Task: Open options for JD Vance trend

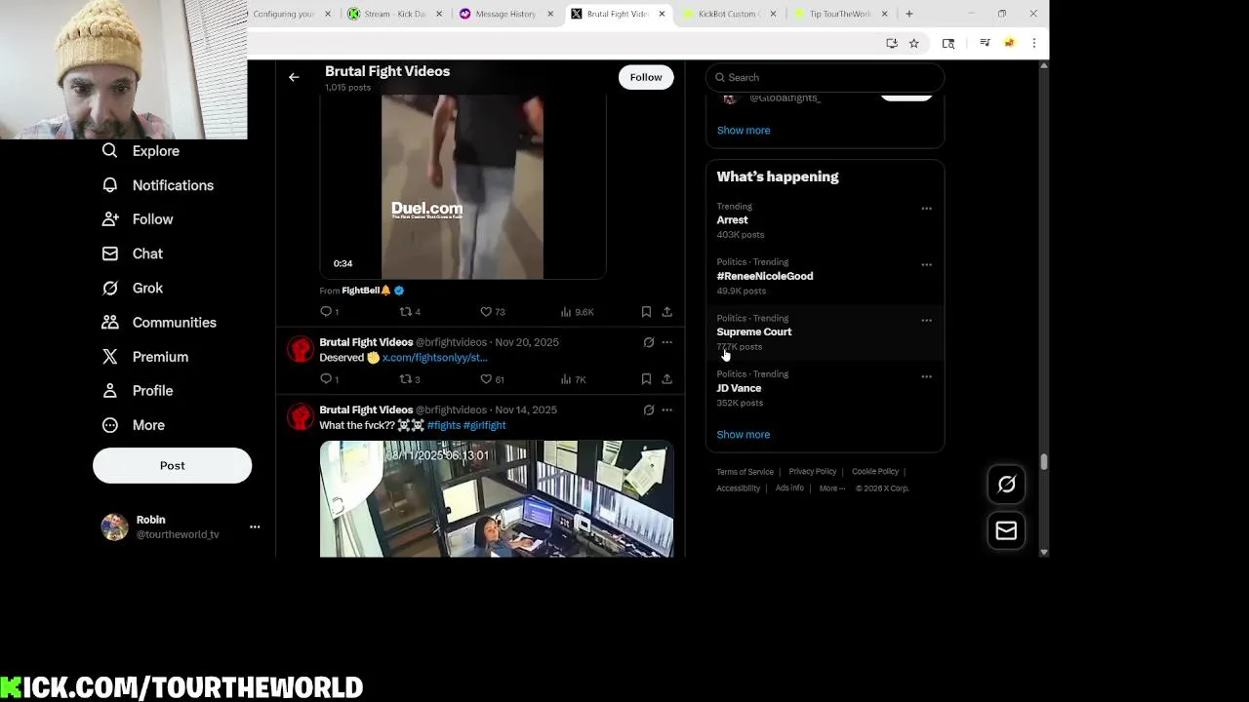Action: tap(926, 376)
